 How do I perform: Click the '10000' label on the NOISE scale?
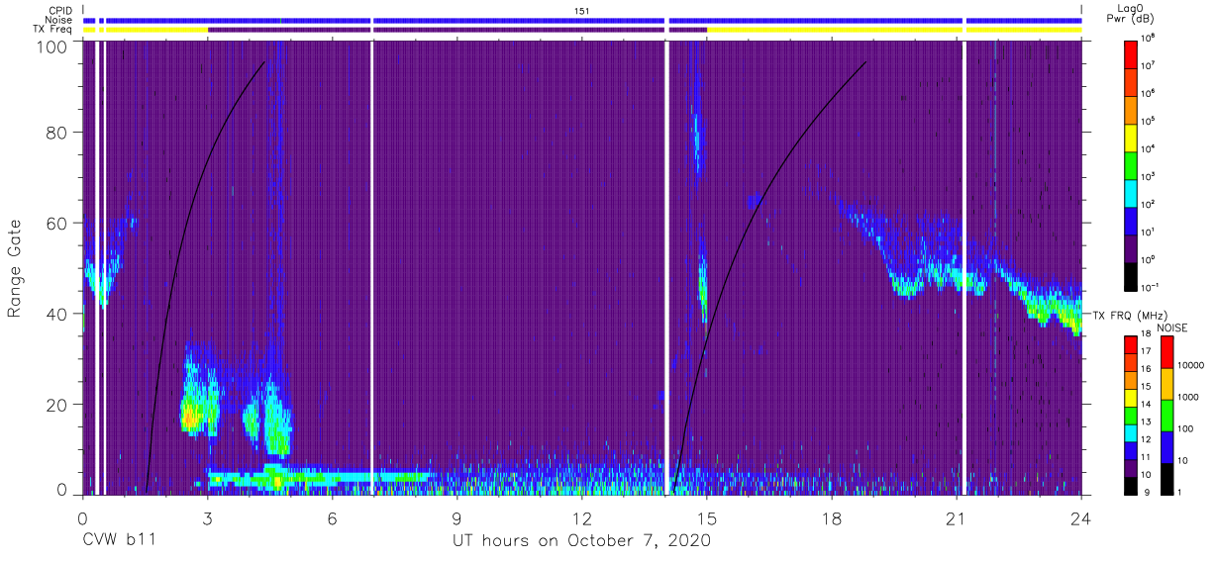click(x=1191, y=366)
